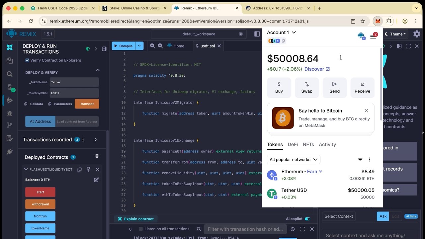Bookmark this page with the star icon

363,21
